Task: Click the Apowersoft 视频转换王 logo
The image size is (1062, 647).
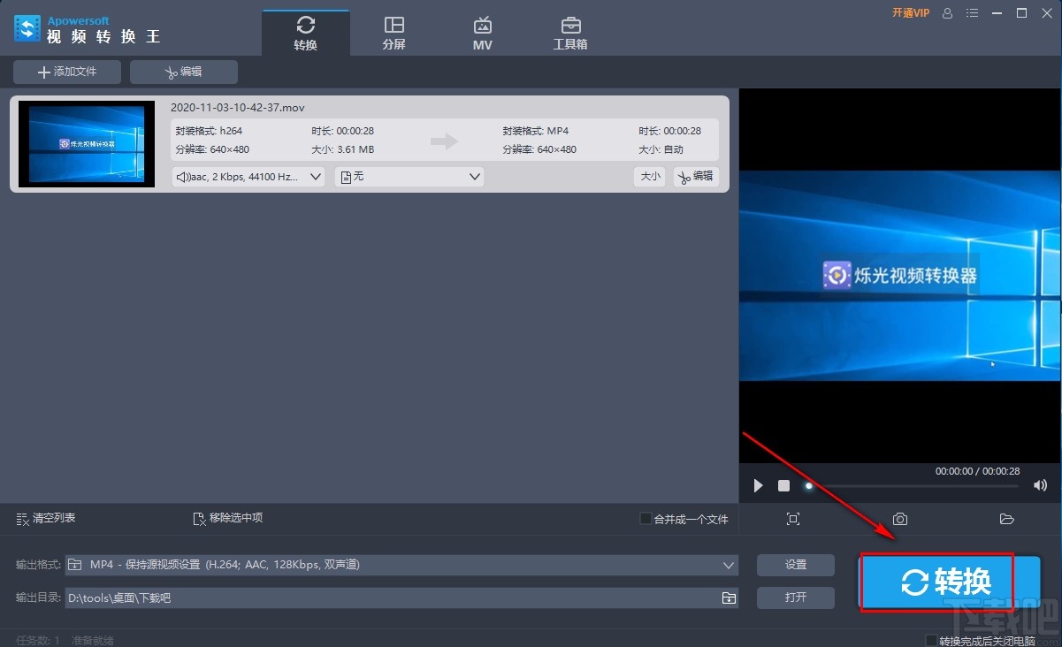Action: pyautogui.click(x=87, y=29)
